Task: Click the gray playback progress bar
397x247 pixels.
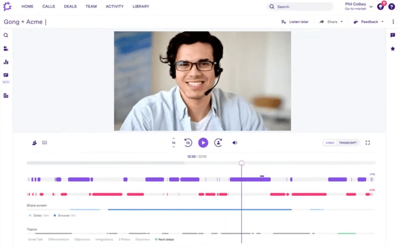Action: pos(201,163)
